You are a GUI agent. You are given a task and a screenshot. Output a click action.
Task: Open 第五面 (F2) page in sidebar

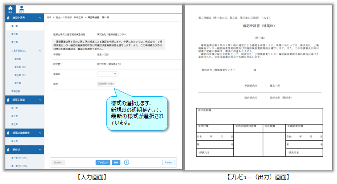tap(18, 67)
